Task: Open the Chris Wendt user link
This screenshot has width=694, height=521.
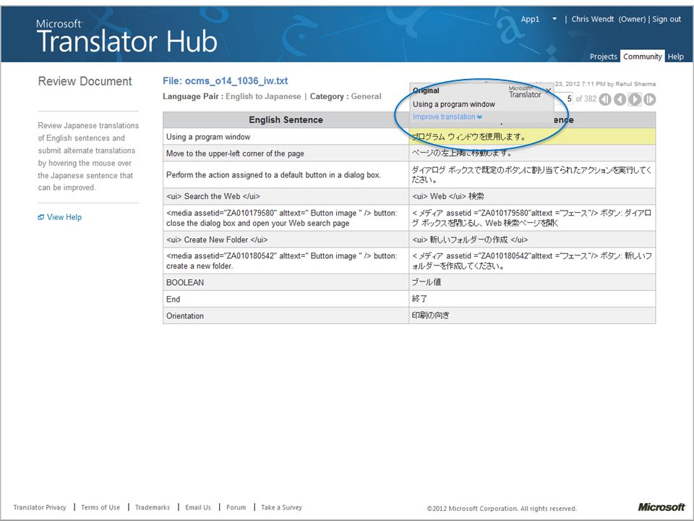Action: point(592,19)
